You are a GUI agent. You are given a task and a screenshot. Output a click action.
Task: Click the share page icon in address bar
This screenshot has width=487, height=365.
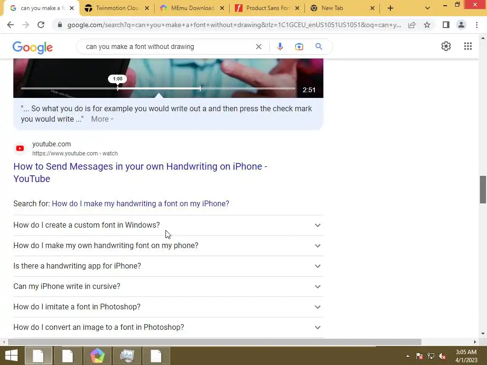click(x=412, y=25)
